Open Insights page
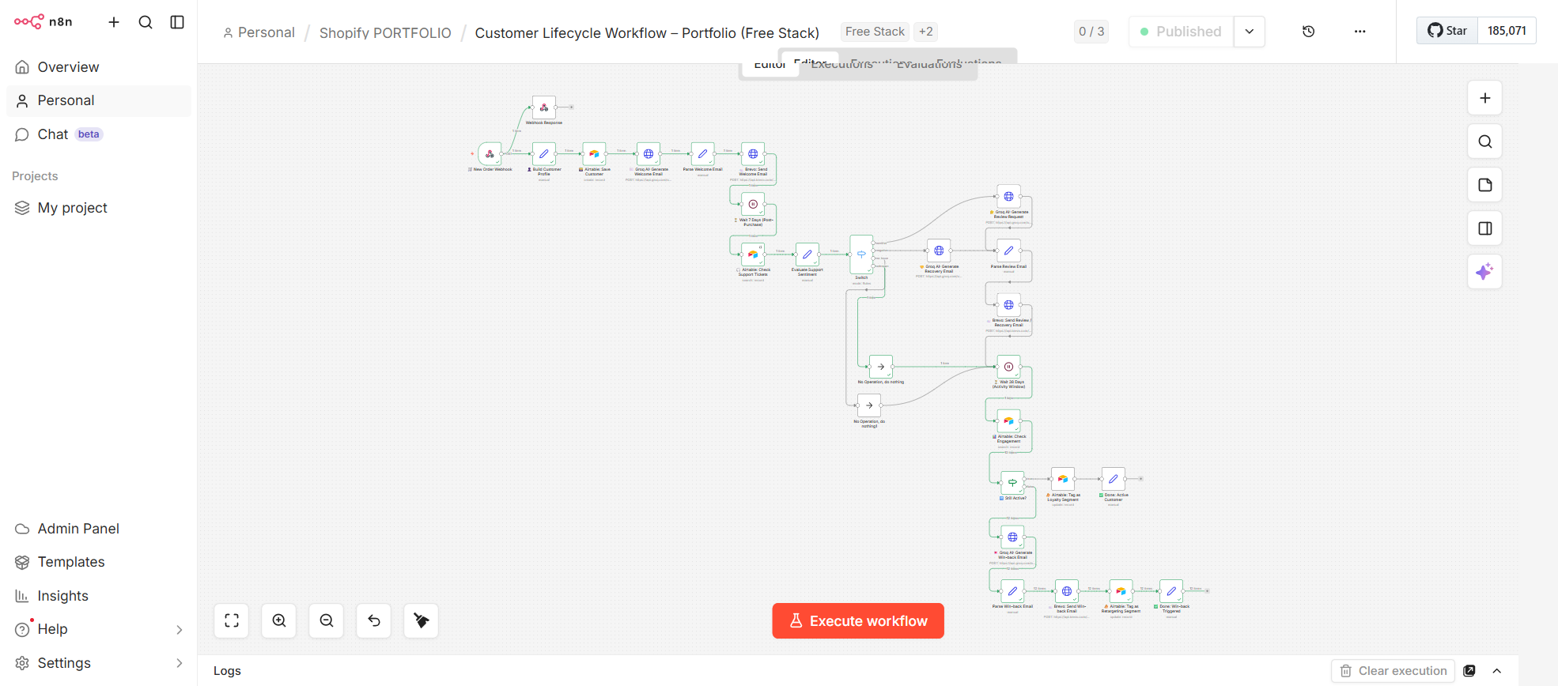 click(99, 596)
